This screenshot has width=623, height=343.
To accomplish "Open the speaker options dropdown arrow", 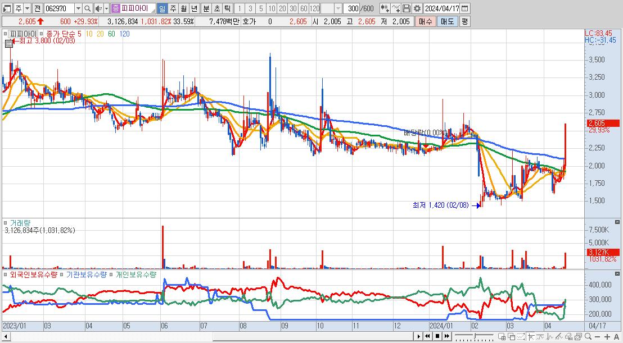I will pyautogui.click(x=105, y=8).
